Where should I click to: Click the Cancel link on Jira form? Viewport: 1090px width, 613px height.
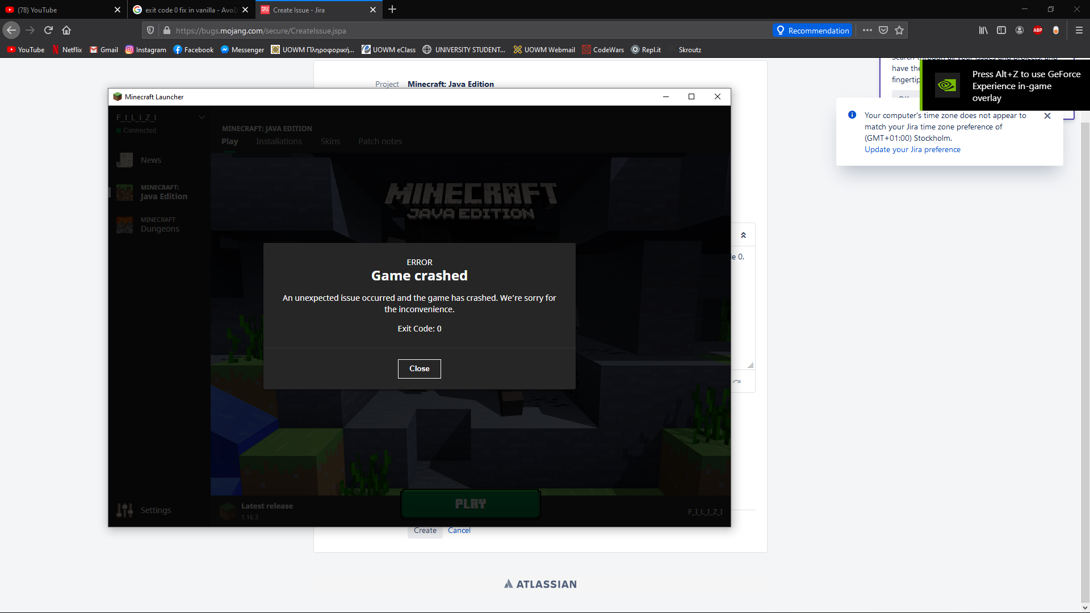click(459, 530)
